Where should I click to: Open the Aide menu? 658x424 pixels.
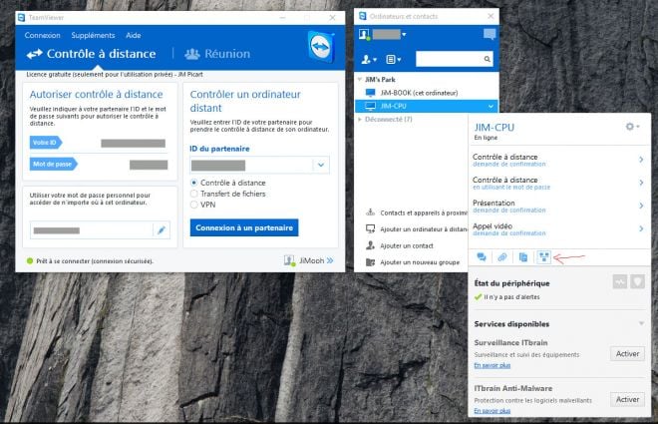[x=133, y=35]
